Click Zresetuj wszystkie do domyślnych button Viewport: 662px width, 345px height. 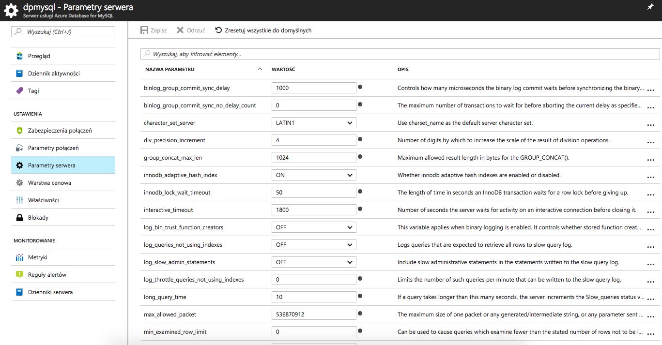click(x=263, y=30)
